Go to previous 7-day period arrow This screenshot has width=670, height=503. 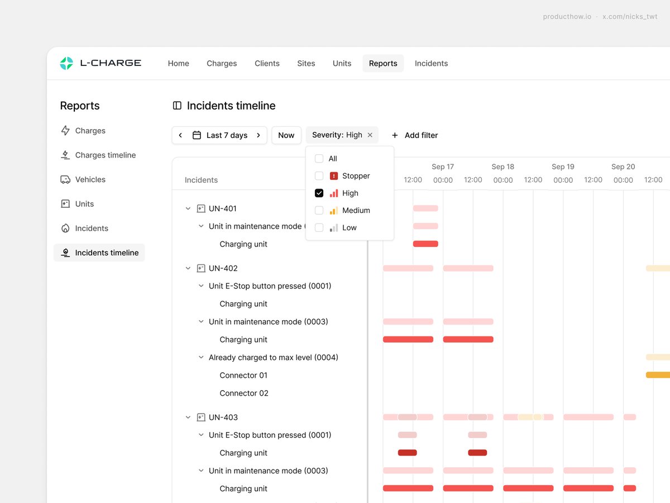[x=180, y=135]
